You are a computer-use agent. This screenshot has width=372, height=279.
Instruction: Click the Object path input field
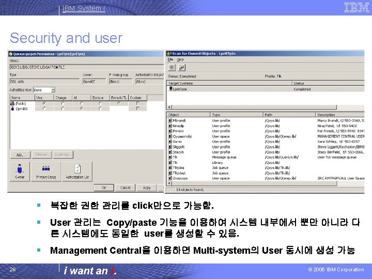click(87, 67)
